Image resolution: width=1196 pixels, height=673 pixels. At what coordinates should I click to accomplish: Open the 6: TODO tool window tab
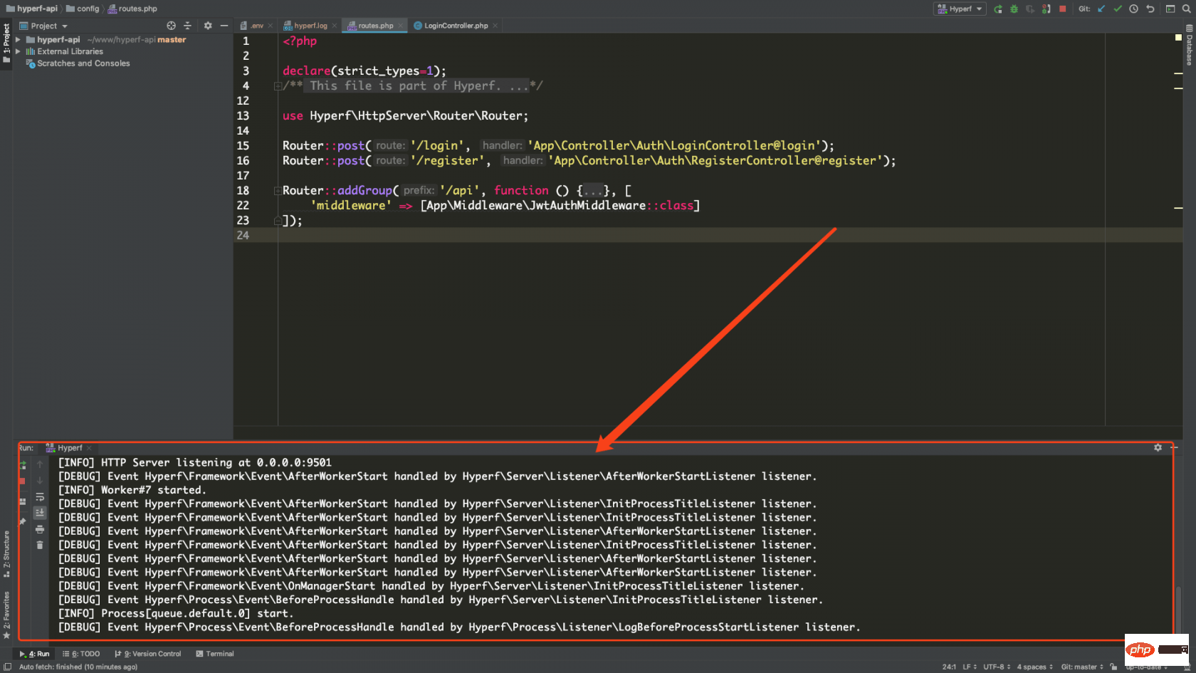81,654
